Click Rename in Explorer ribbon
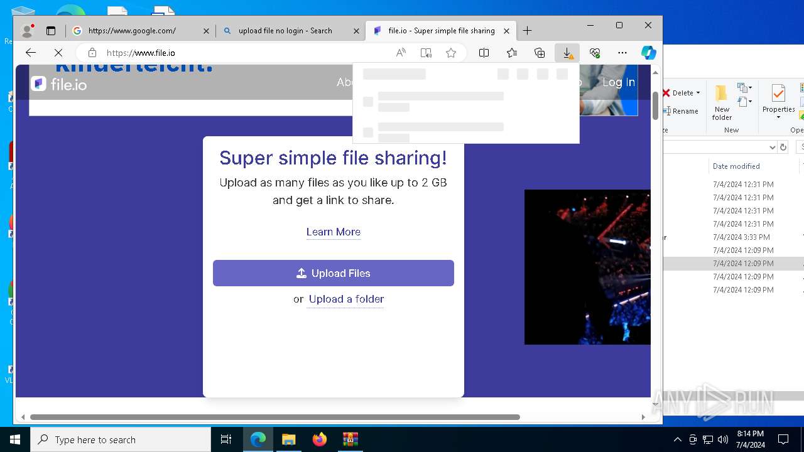This screenshot has height=452, width=804. click(682, 111)
